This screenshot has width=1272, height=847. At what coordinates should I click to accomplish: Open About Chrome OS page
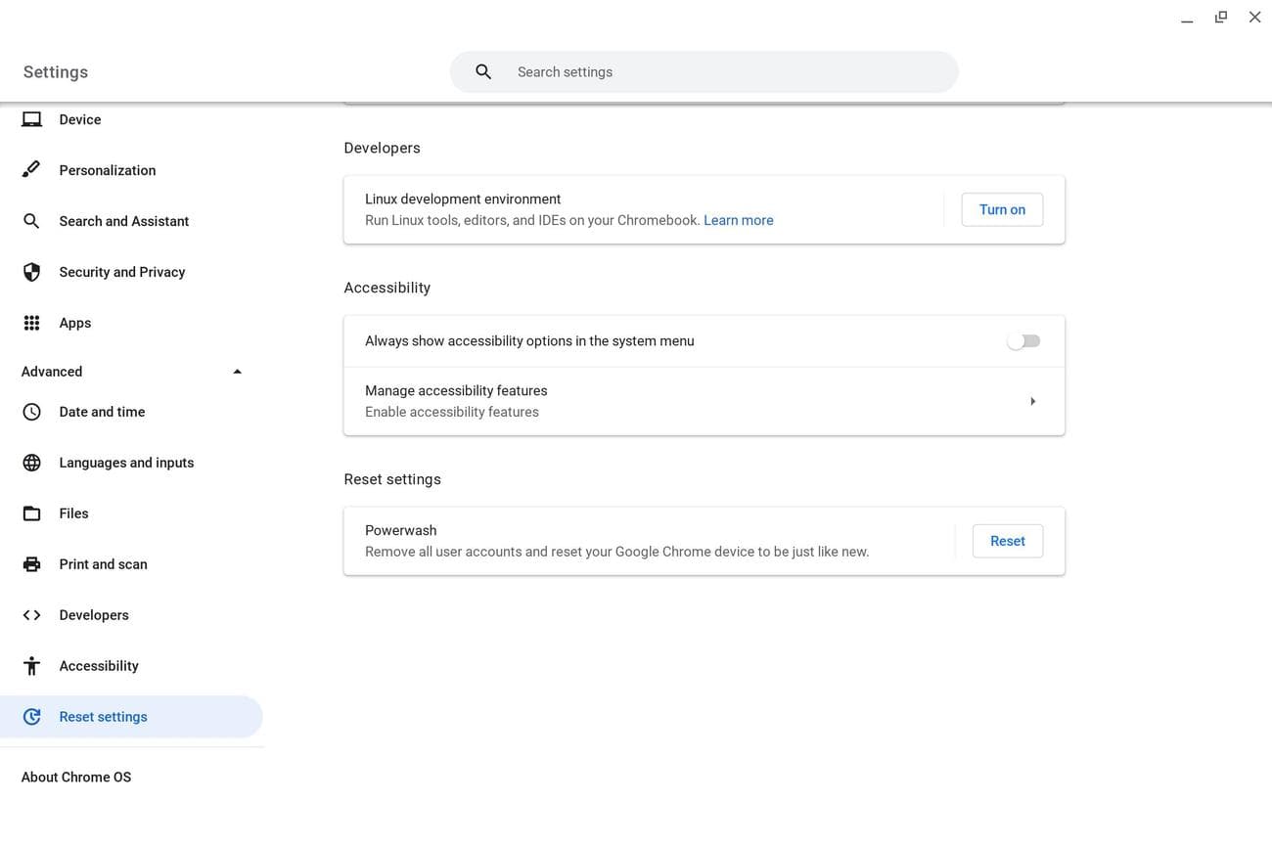coord(76,777)
